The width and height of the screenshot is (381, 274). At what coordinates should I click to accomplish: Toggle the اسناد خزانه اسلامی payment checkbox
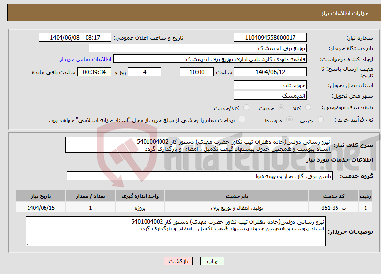[x=242, y=119]
